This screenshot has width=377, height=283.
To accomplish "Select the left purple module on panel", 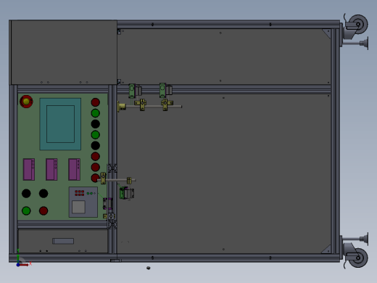I will tap(29, 169).
